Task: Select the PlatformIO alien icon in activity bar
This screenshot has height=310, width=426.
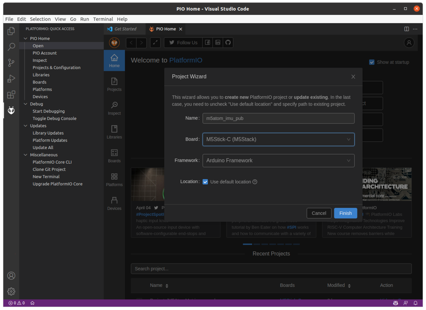Action: click(x=11, y=111)
